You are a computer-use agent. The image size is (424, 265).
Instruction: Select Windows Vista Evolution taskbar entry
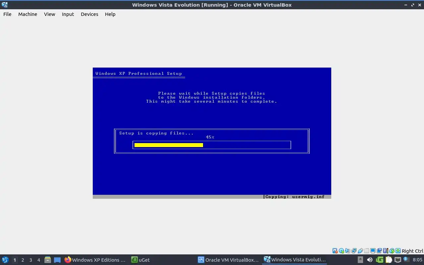click(x=294, y=260)
